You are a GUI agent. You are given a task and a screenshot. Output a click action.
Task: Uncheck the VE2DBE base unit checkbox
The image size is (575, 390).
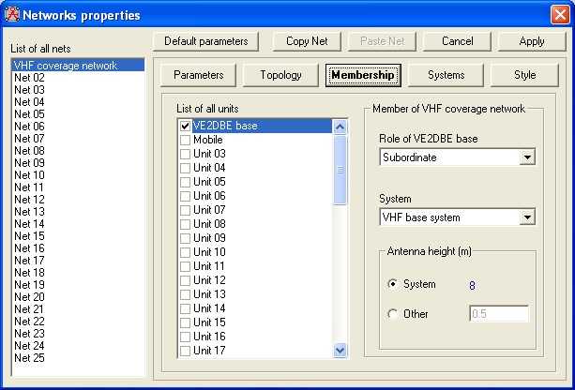click(x=186, y=126)
